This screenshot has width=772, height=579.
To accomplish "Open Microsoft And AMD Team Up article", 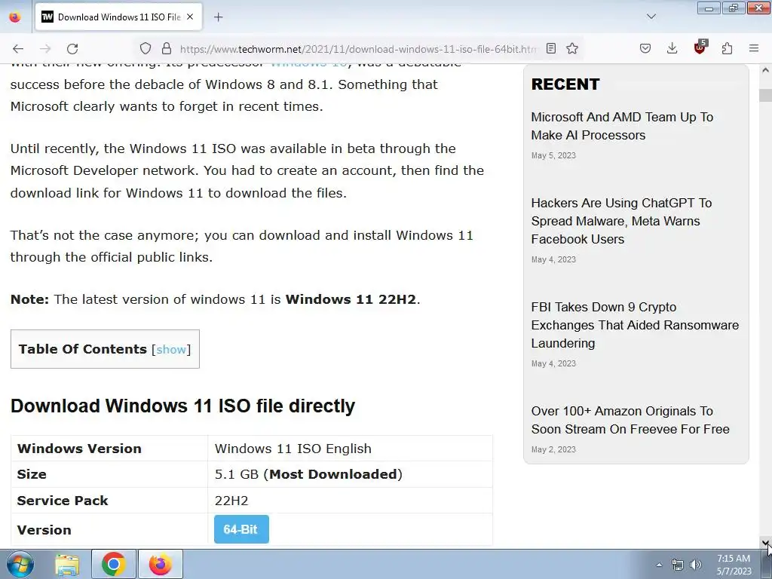I will [x=622, y=126].
